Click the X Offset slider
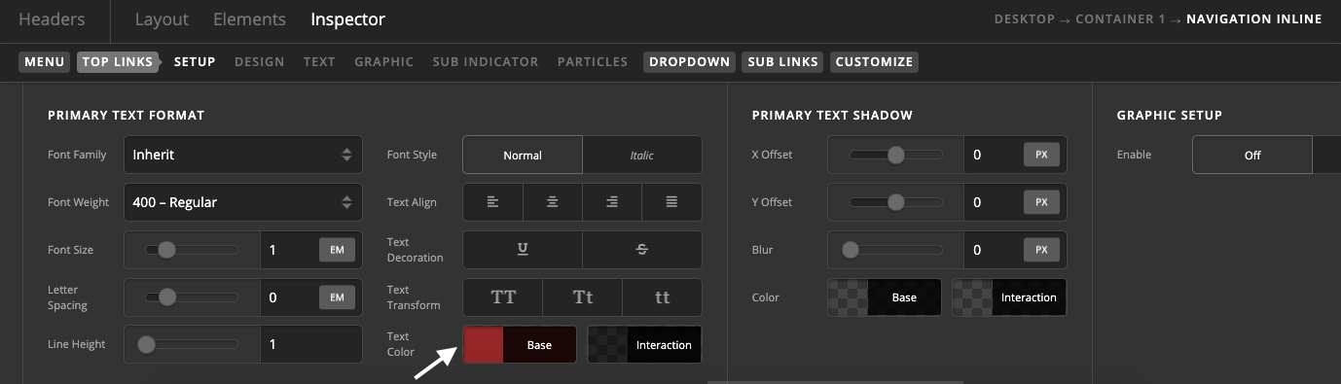 point(896,155)
